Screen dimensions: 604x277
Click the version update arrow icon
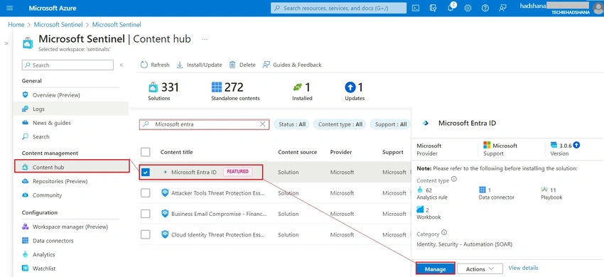(x=576, y=145)
